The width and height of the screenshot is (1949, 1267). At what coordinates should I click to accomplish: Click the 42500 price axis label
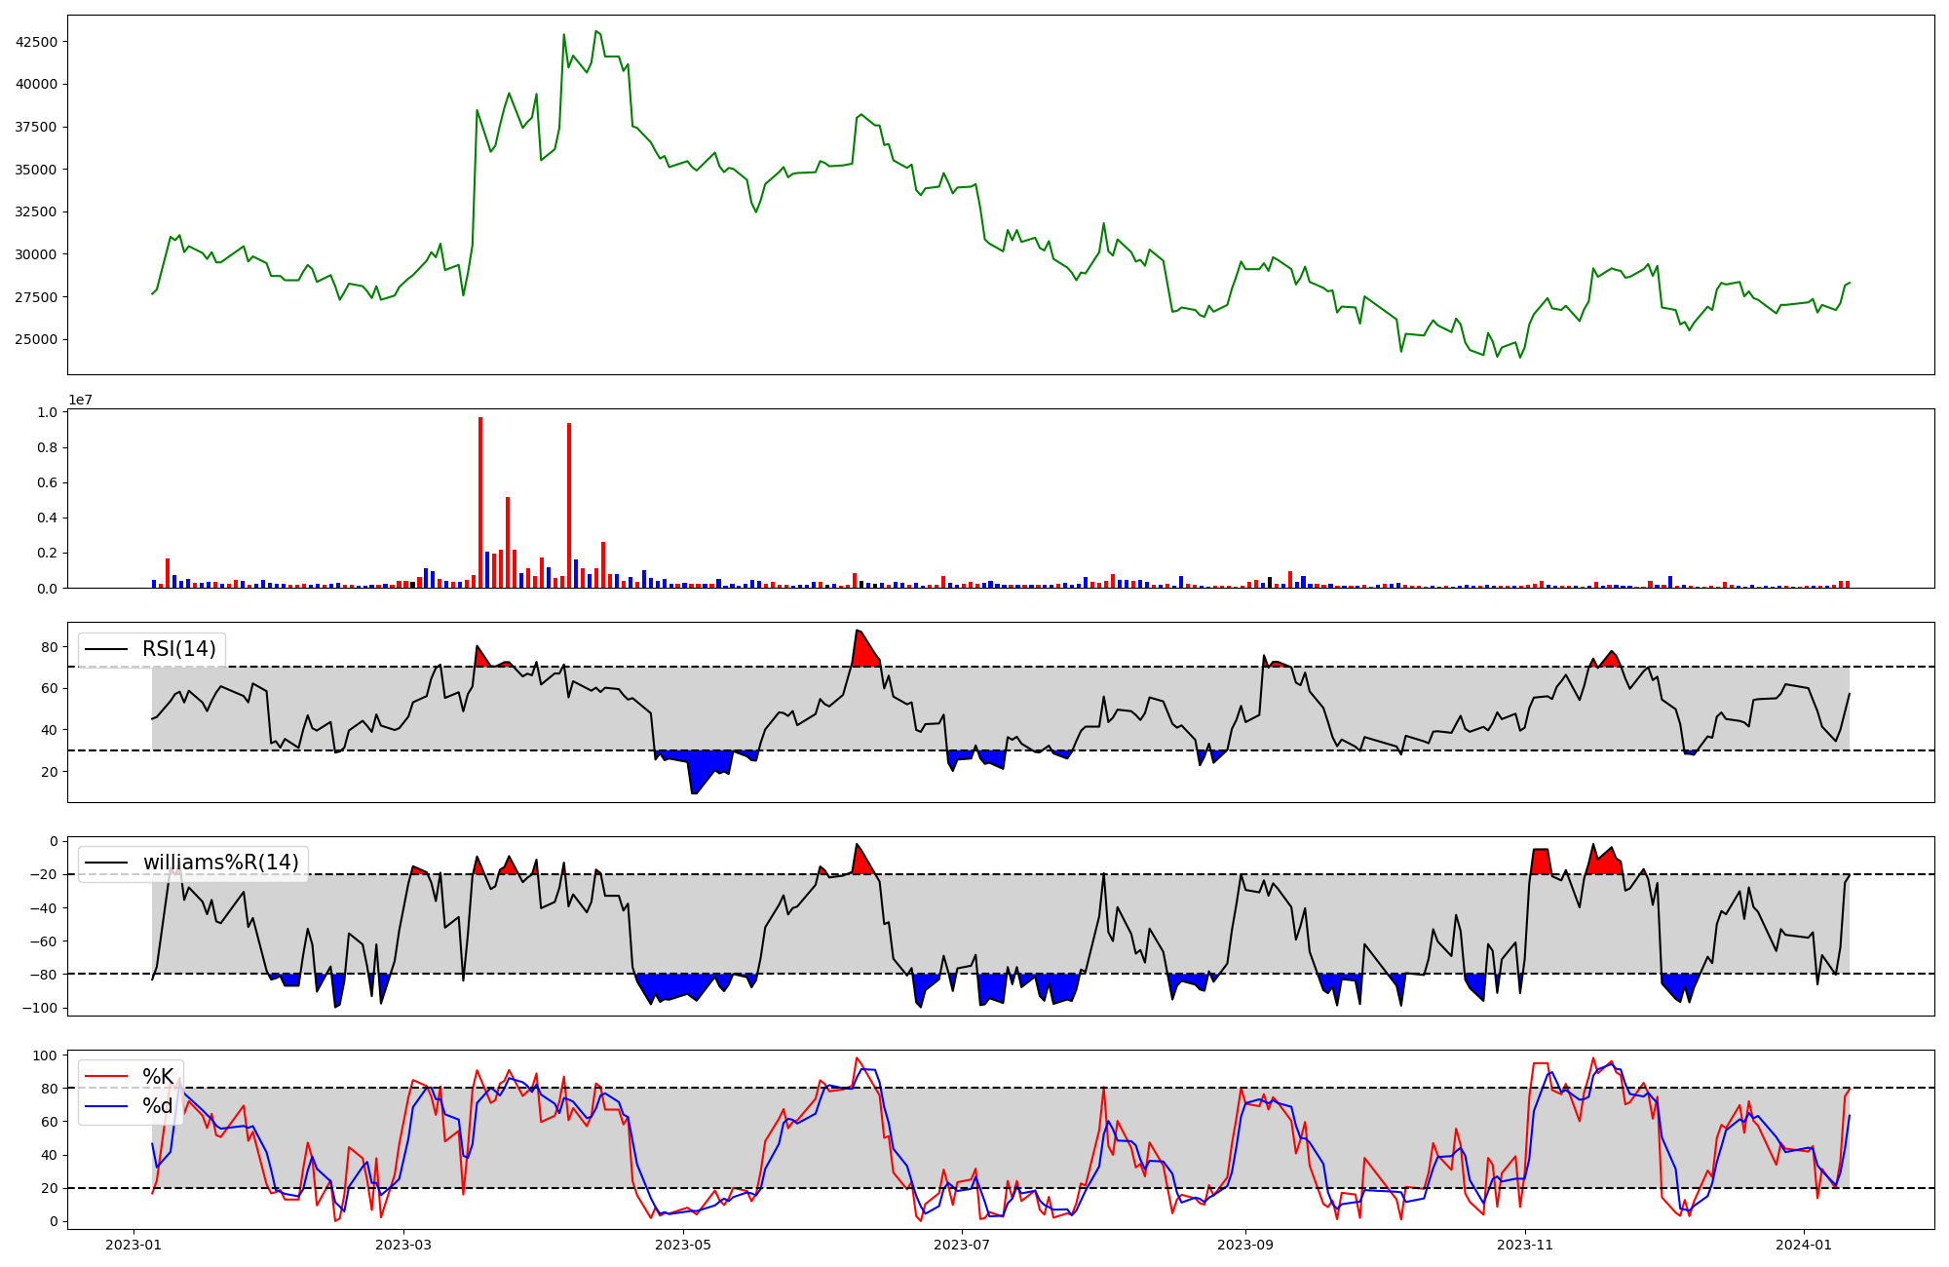click(x=36, y=42)
